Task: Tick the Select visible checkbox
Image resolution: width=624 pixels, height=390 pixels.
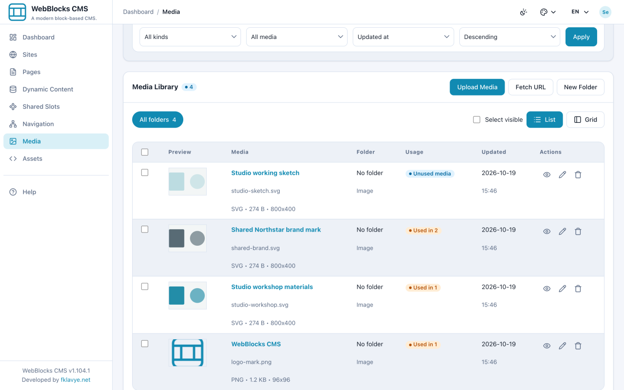Action: 477,119
